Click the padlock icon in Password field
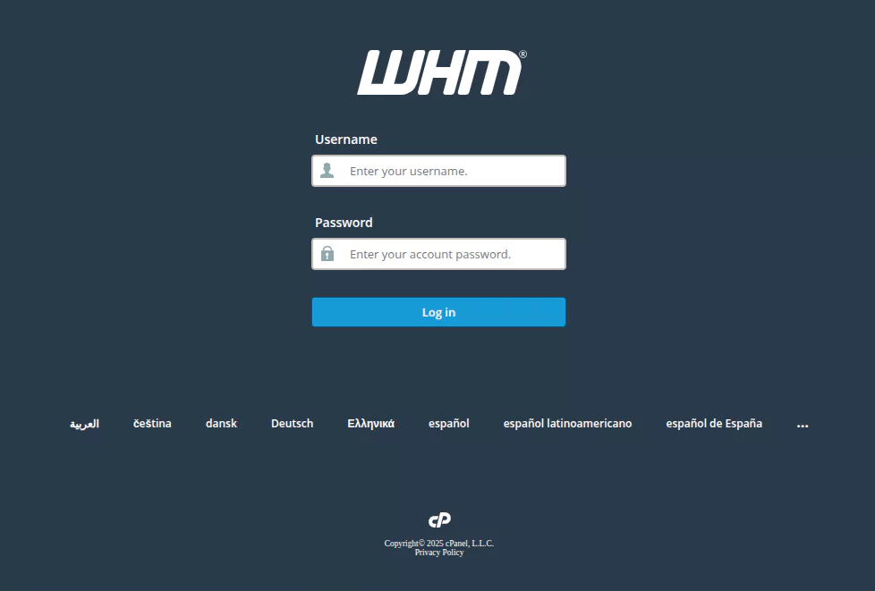 point(327,254)
